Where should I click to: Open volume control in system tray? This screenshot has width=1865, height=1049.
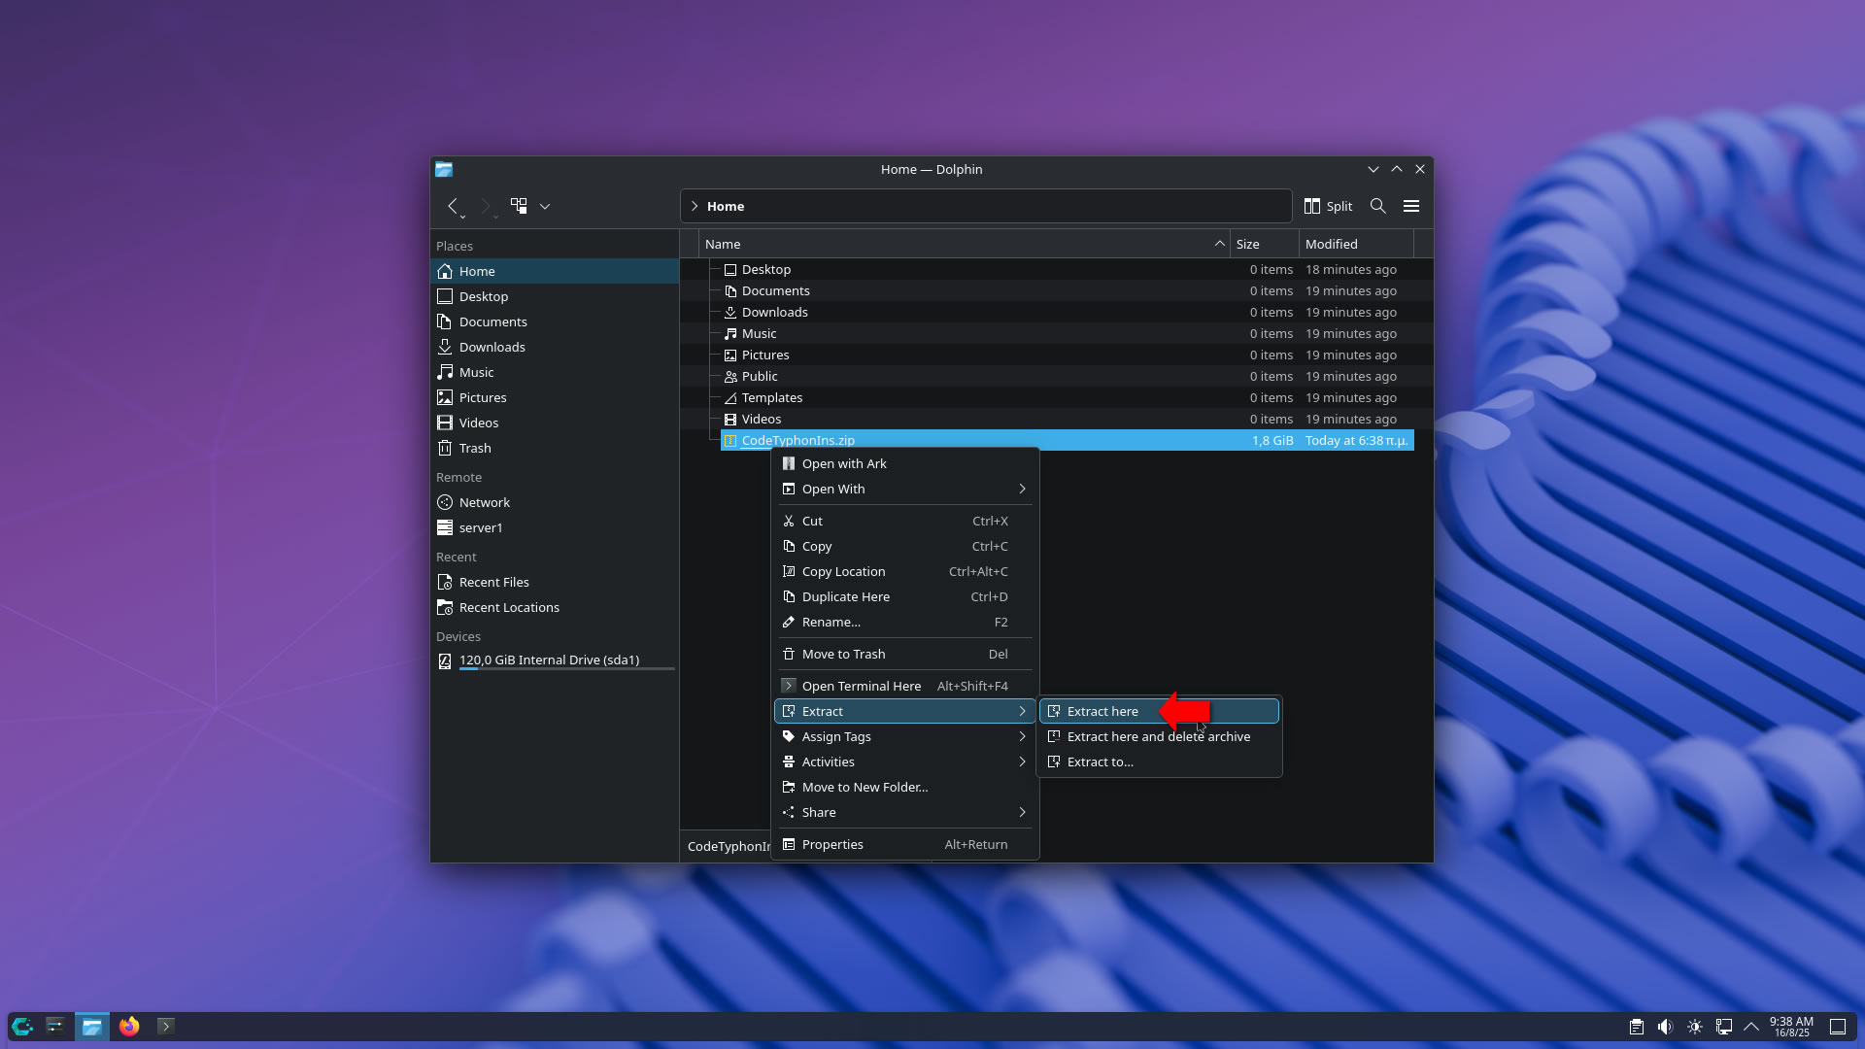click(x=1665, y=1027)
